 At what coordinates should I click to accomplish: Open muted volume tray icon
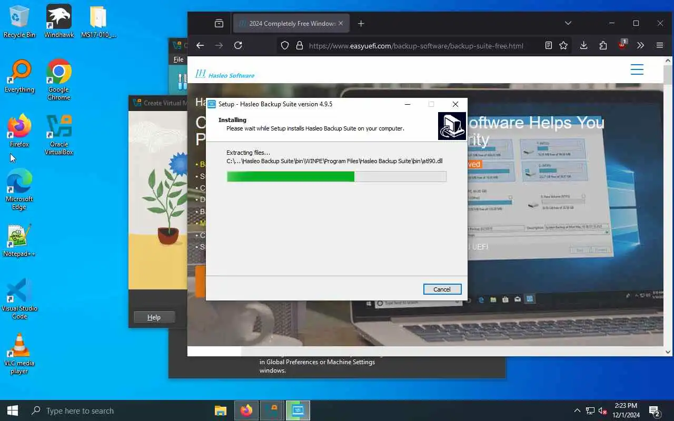point(603,410)
